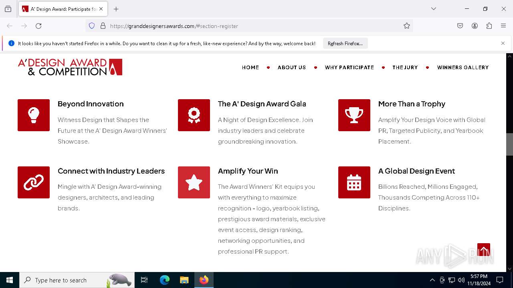Click the Refresh Firefox... button

point(345,43)
